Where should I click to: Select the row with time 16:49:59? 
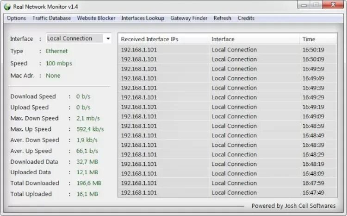228,69
